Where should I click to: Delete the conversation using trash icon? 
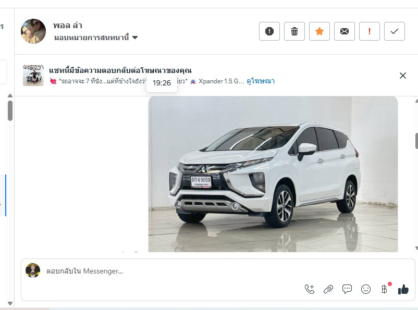click(294, 31)
